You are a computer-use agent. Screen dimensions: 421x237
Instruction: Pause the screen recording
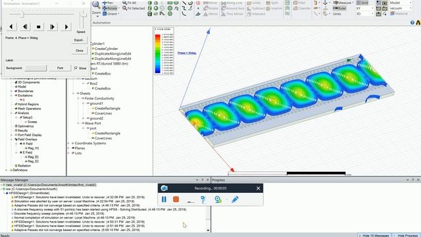(x=164, y=199)
